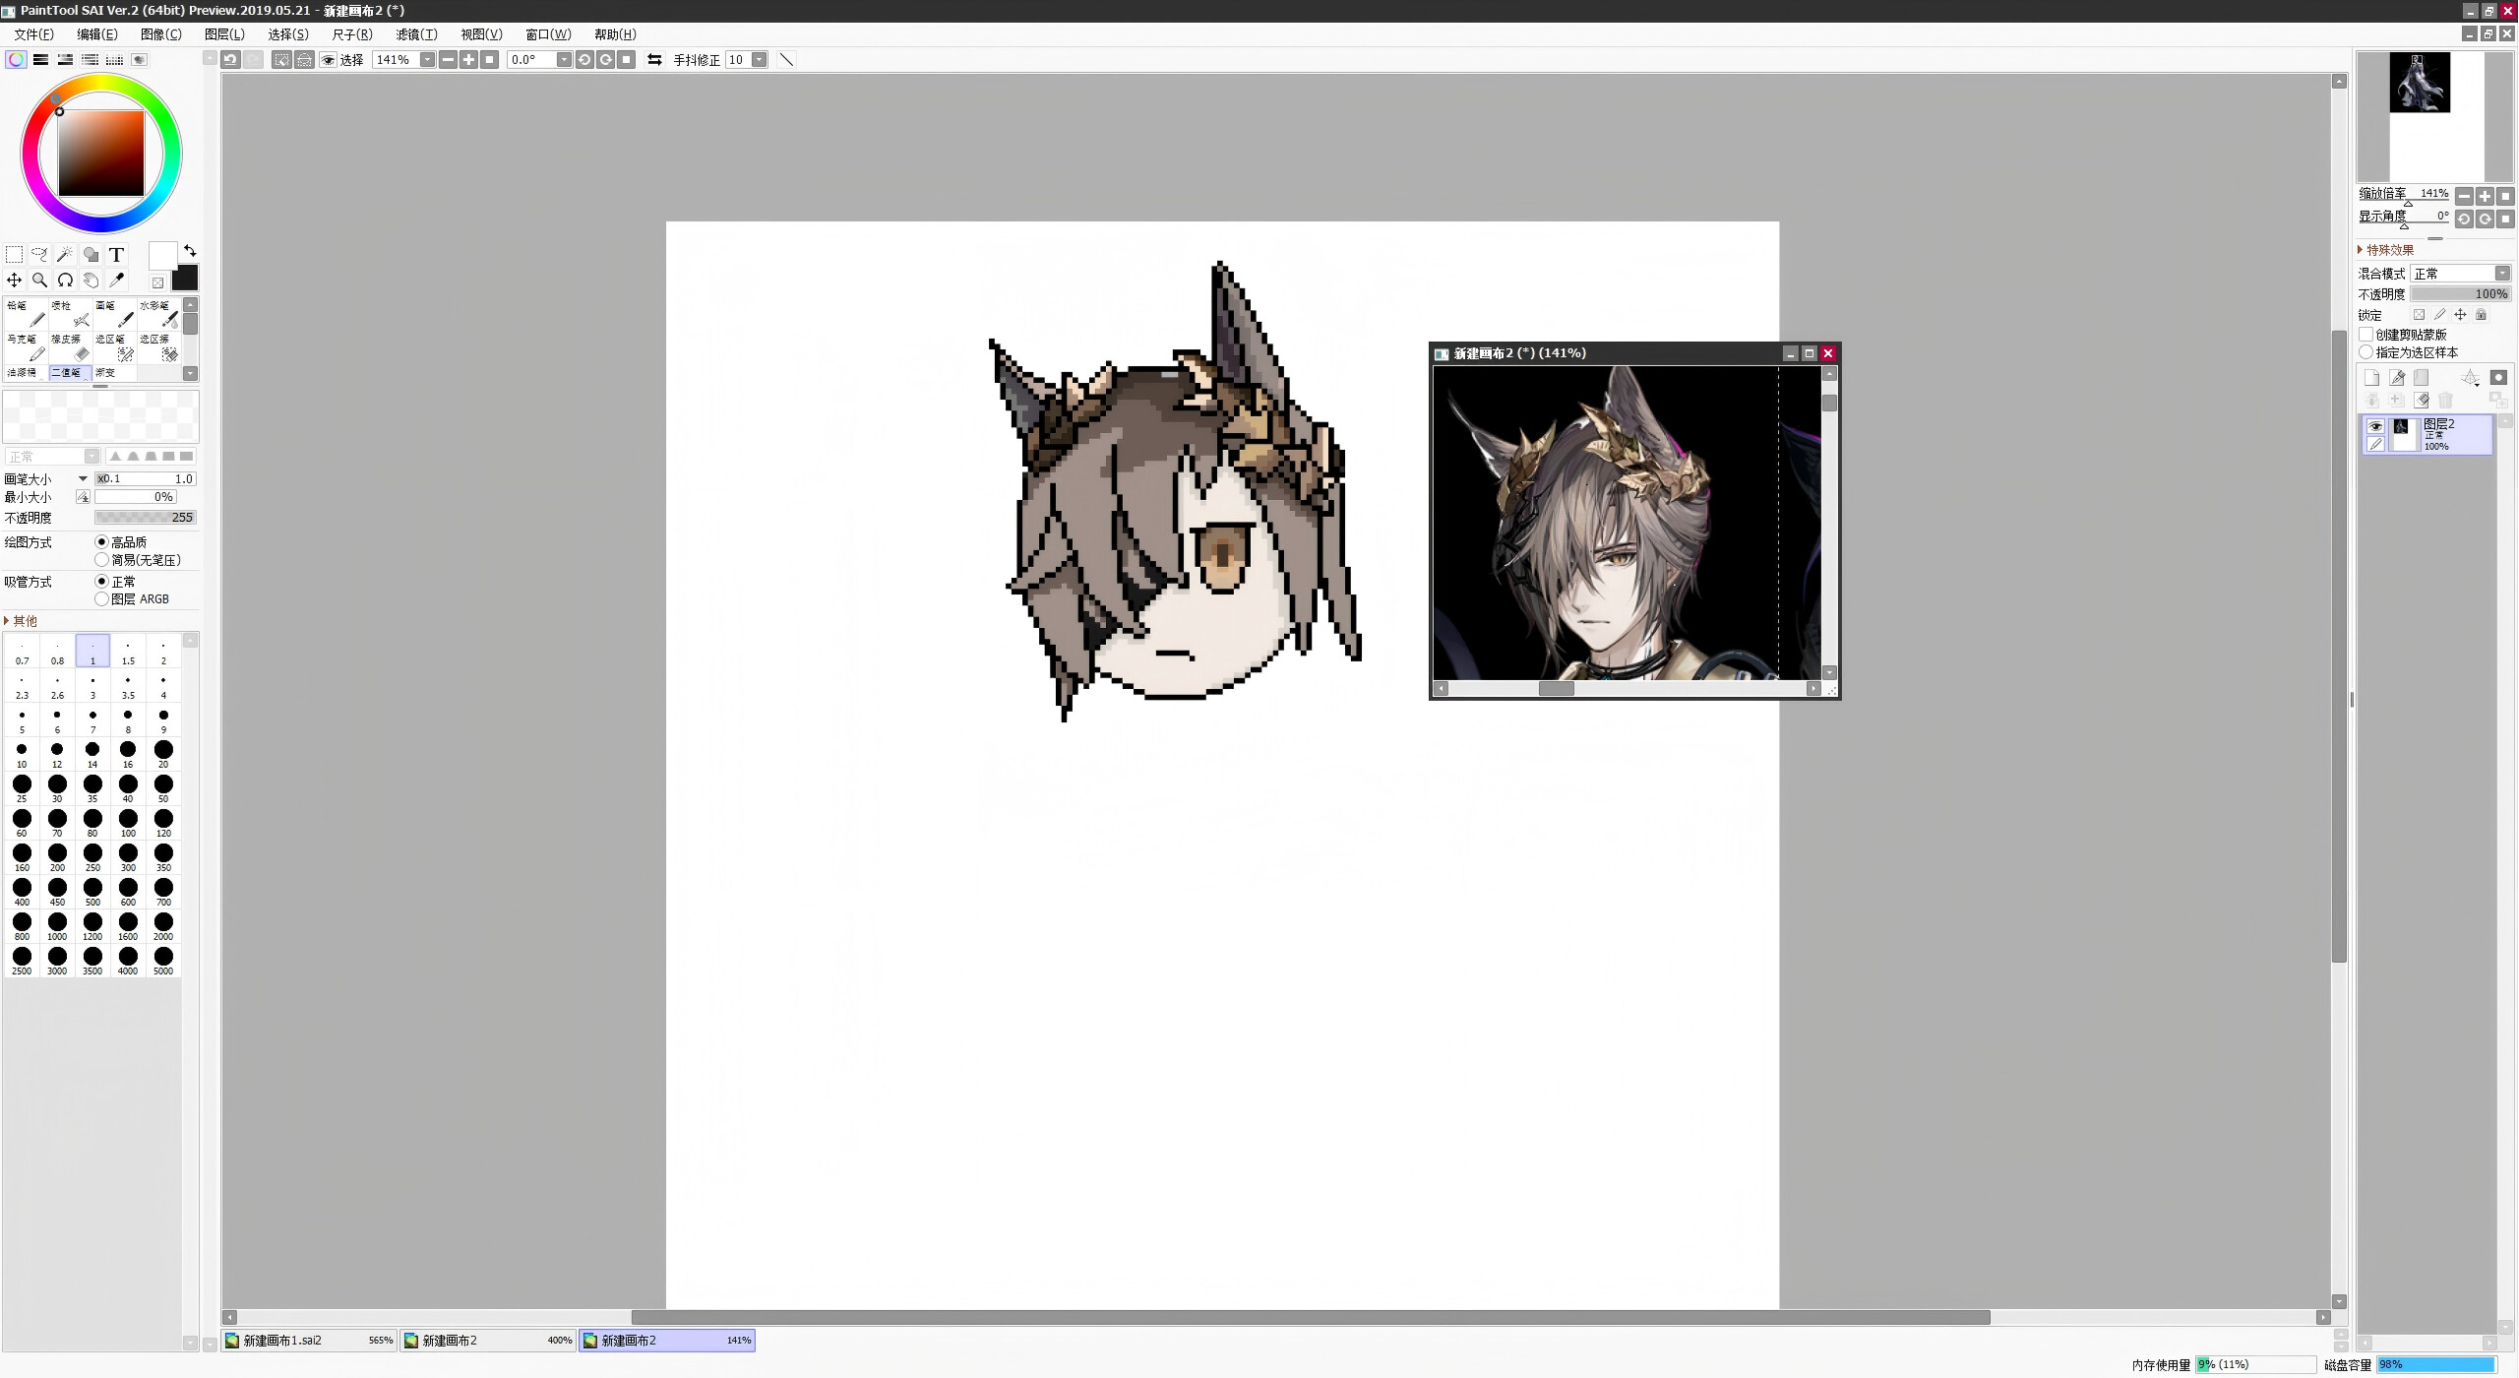The width and height of the screenshot is (2519, 1378).
Task: Hide 图层2 layer using eye icon
Action: click(2375, 426)
